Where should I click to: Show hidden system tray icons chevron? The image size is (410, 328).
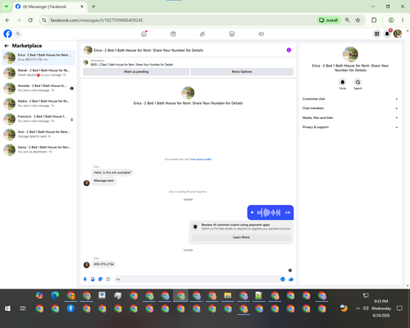pos(358,308)
